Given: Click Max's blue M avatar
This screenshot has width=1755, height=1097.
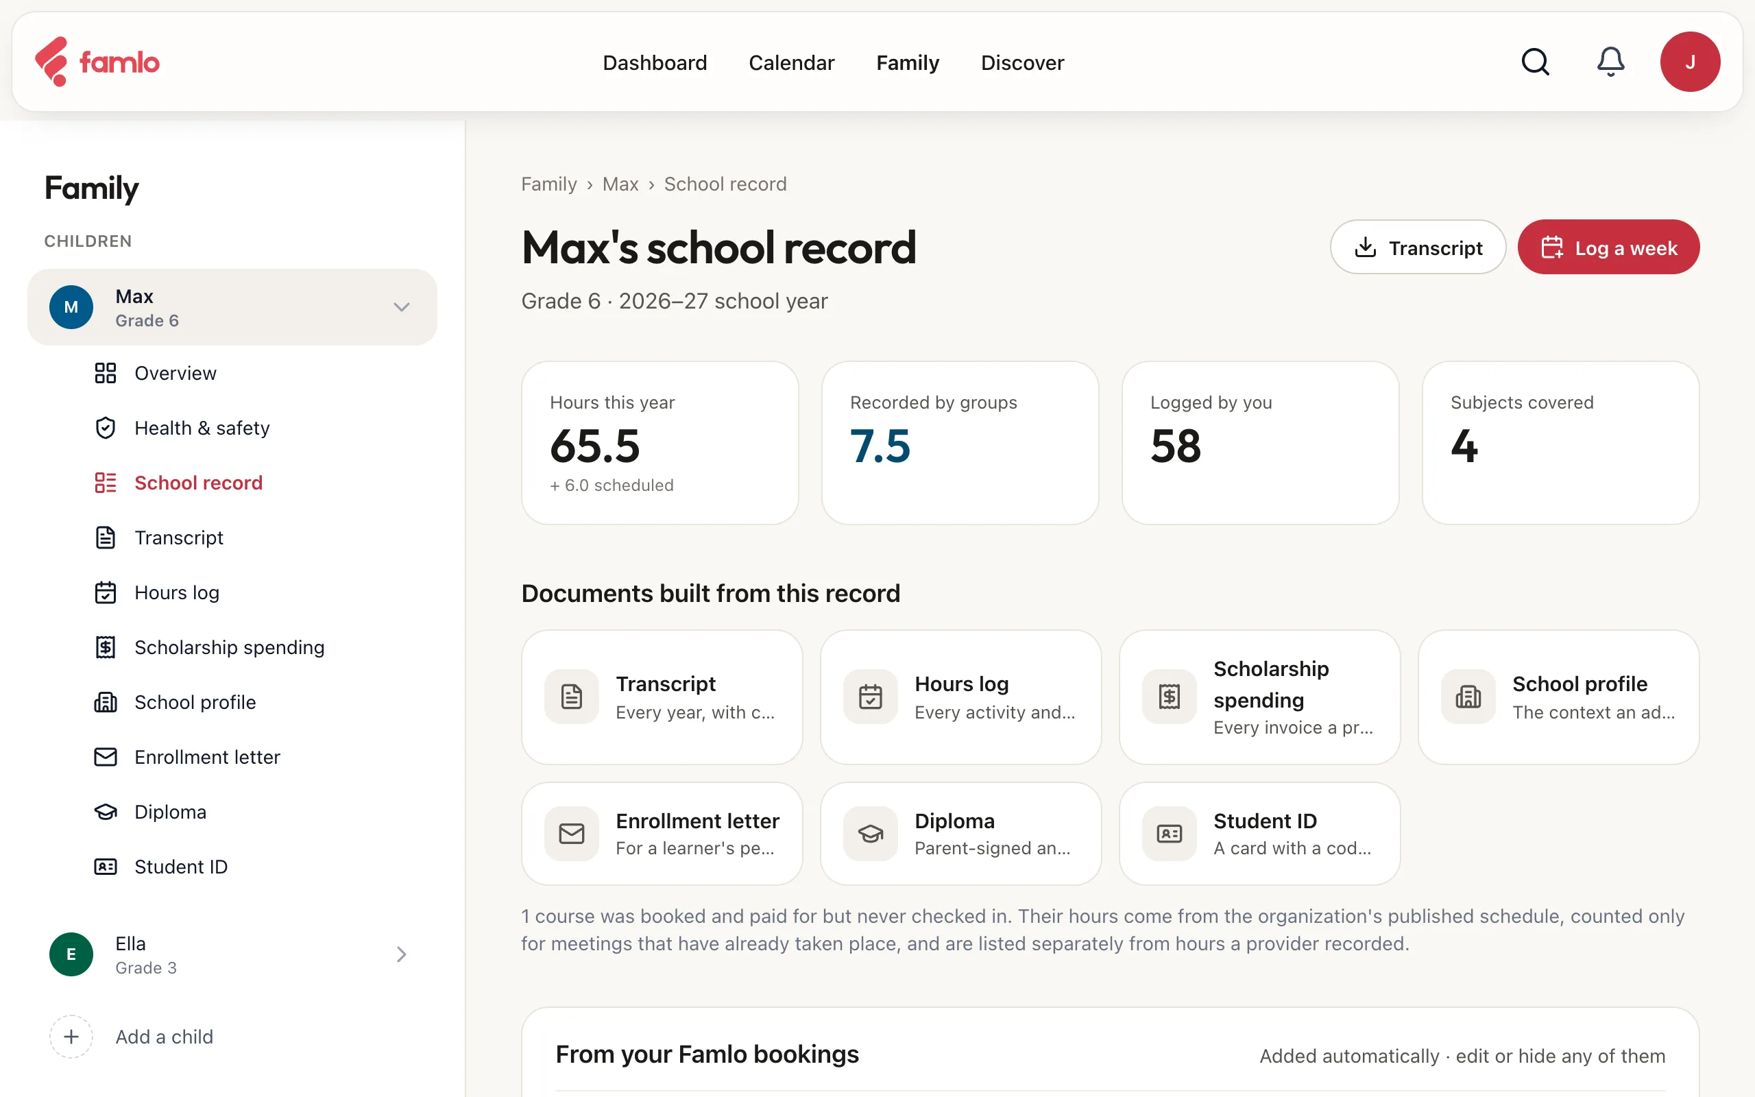Looking at the screenshot, I should tap(71, 307).
